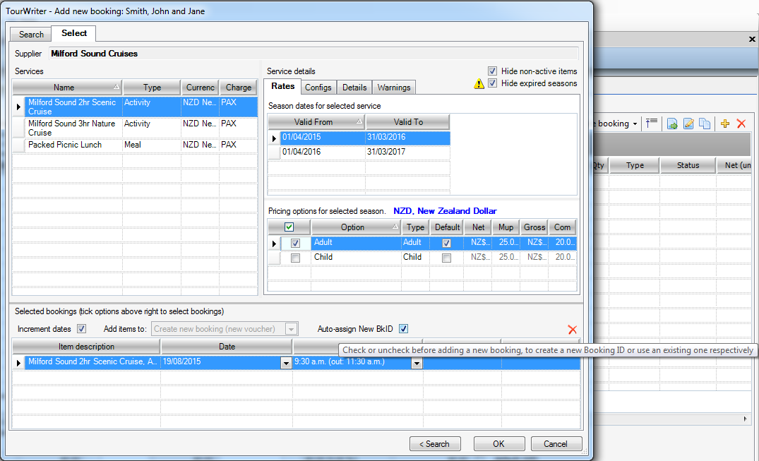The image size is (759, 461).
Task: Uncheck Hide non-active items
Action: (492, 71)
